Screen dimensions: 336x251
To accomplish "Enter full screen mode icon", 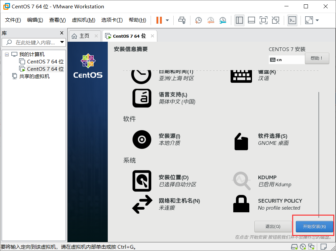I will coord(263,20).
